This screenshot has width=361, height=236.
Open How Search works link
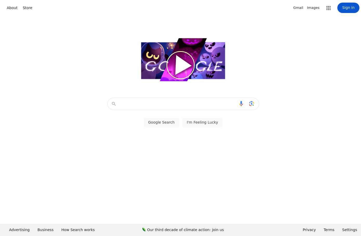pyautogui.click(x=78, y=230)
